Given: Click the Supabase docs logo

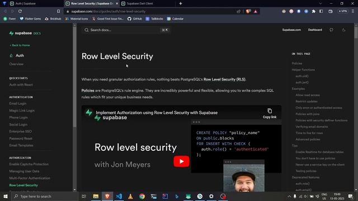Looking at the screenshot, I should (x=25, y=33).
